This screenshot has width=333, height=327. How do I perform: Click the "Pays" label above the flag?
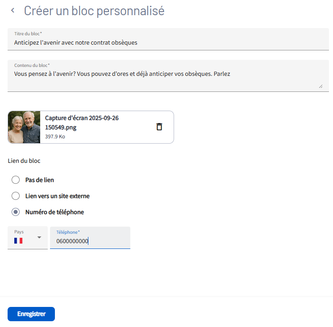coord(19,232)
